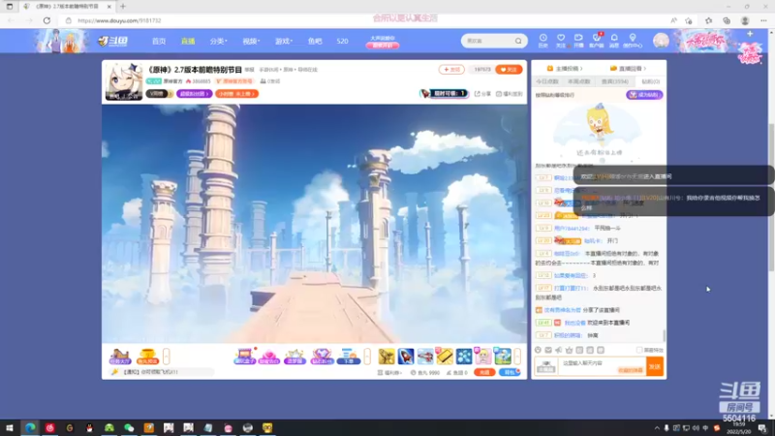This screenshot has height=436, width=775.
Task: Click the search magnifier icon
Action: point(518,41)
